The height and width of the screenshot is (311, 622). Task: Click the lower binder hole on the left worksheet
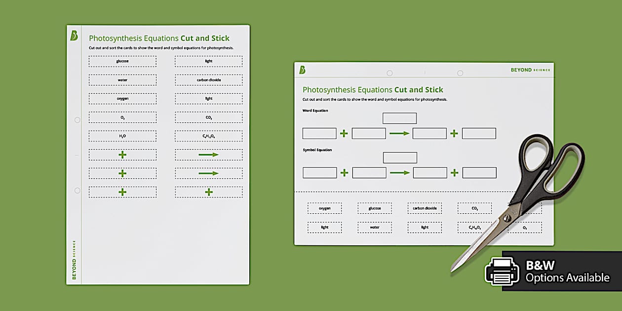pos(77,190)
